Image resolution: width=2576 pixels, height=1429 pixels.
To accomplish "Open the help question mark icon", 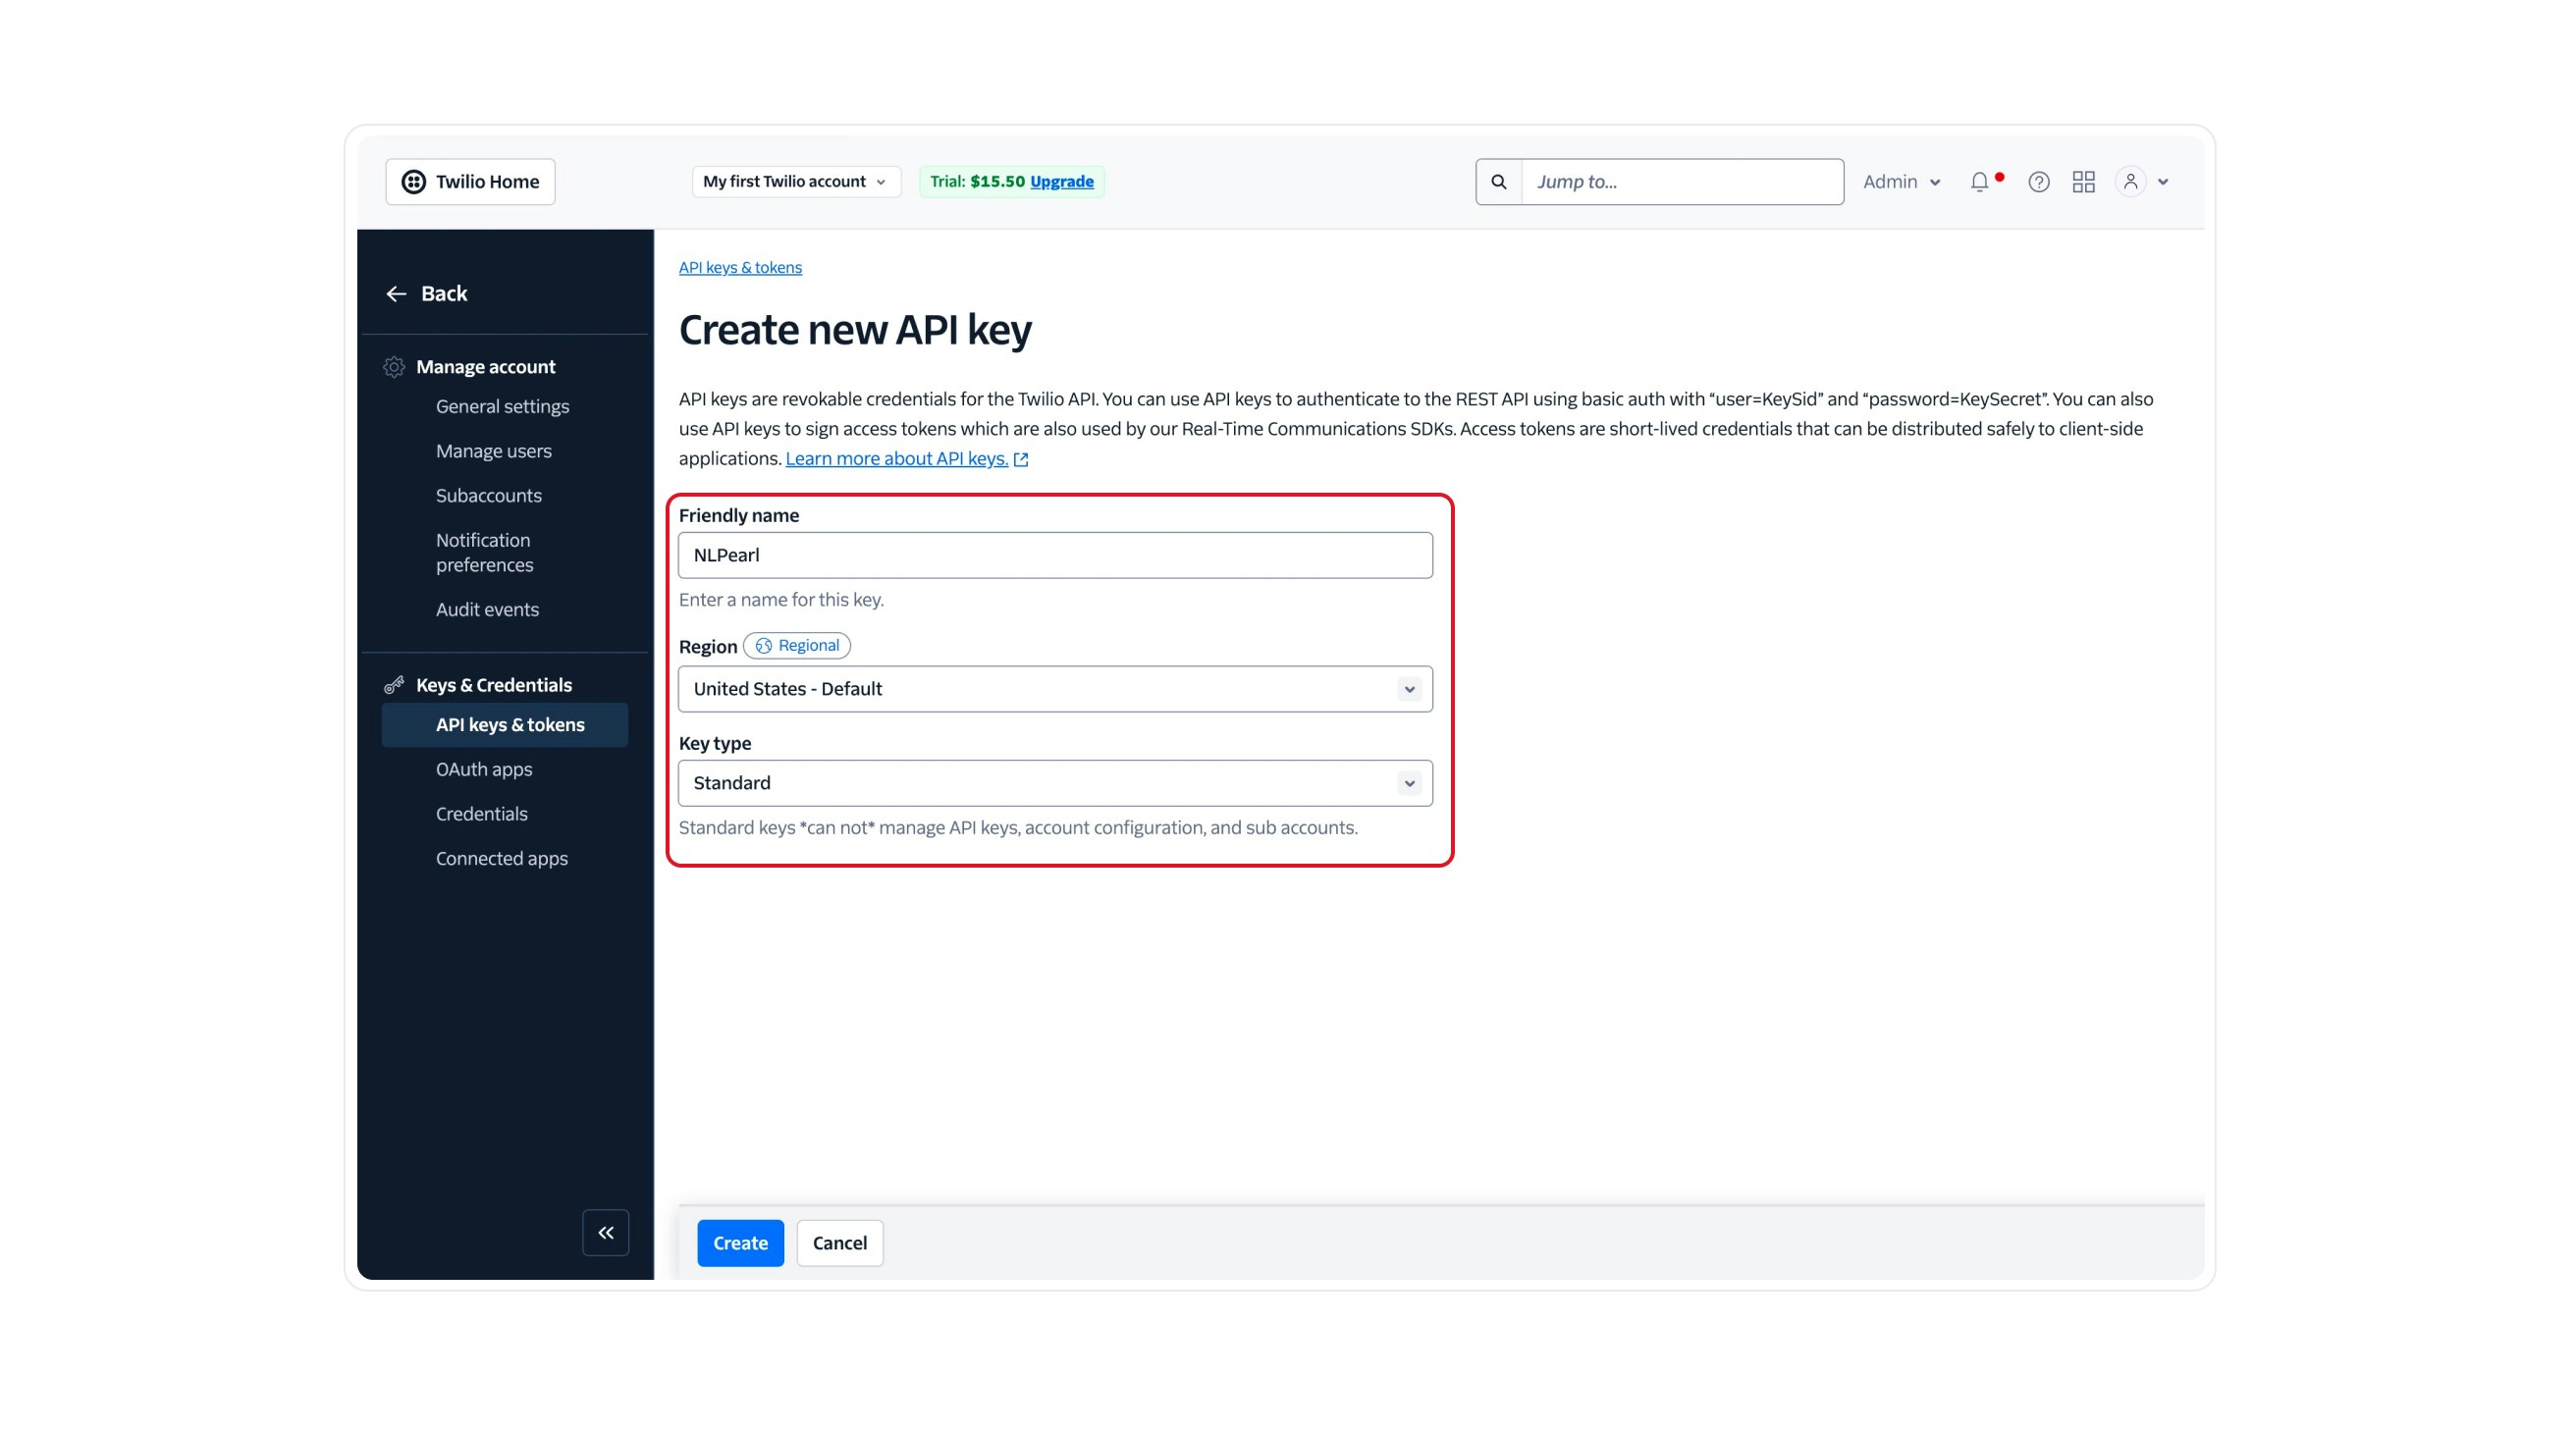I will coord(2038,181).
